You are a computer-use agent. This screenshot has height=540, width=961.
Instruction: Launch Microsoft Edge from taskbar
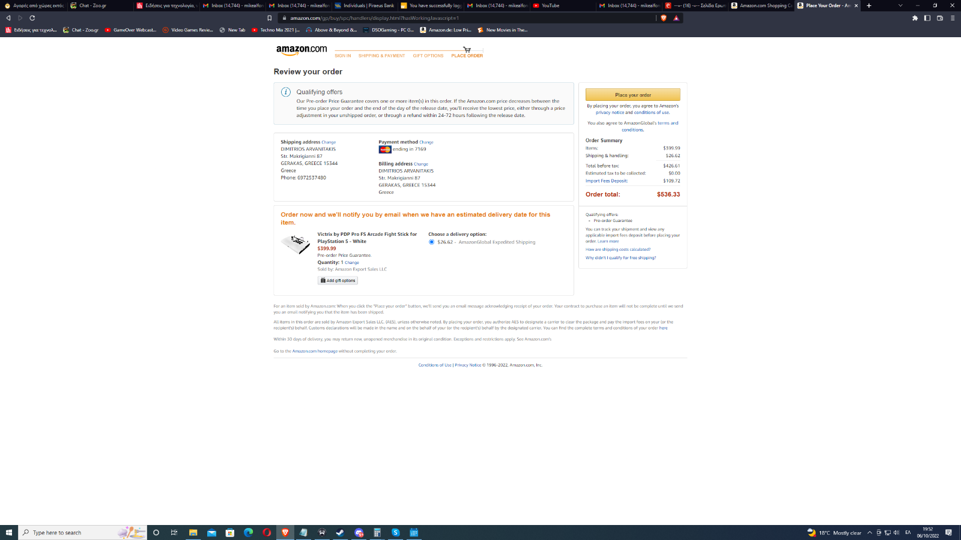tap(248, 532)
